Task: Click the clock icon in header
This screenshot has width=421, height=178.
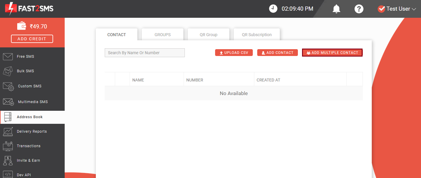Action: (273, 9)
